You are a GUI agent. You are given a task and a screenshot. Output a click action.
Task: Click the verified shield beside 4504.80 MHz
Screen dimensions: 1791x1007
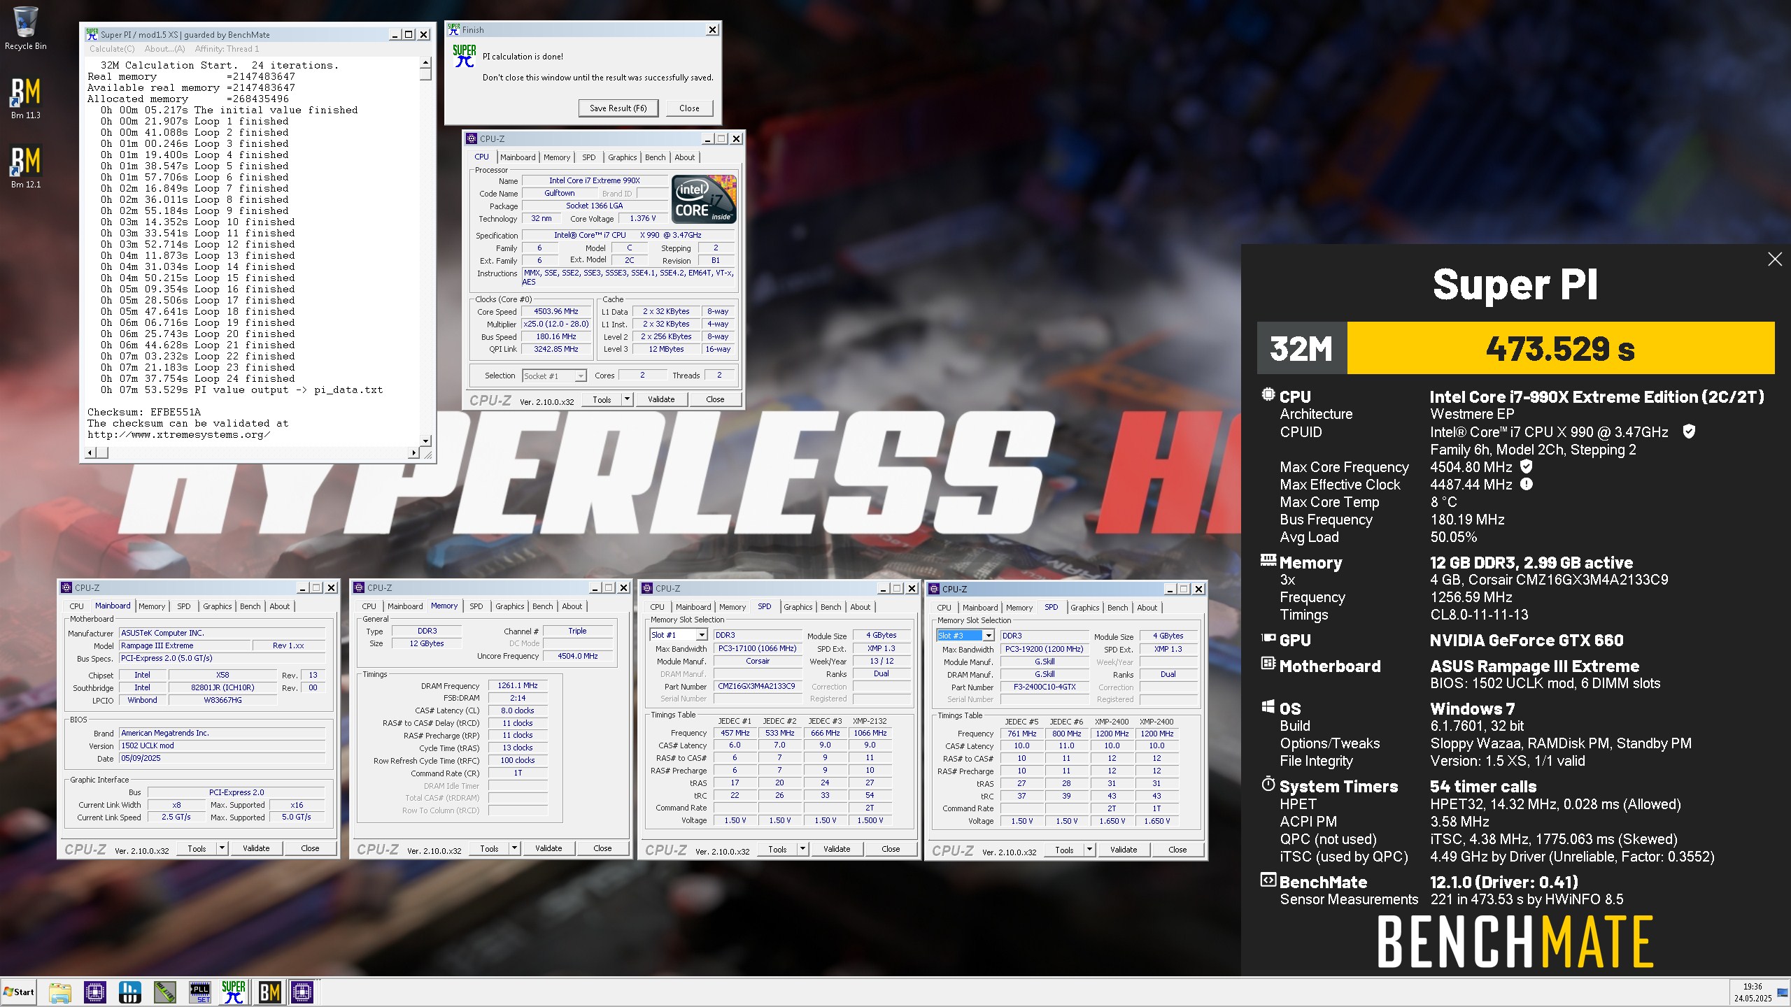pyautogui.click(x=1527, y=466)
